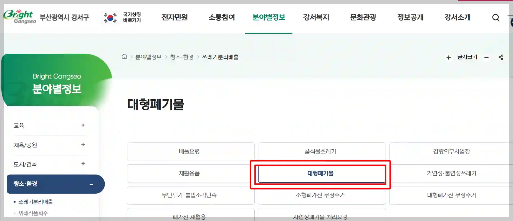
Task: Open 위해식품회수 sidebar submenu item
Action: tap(33, 213)
